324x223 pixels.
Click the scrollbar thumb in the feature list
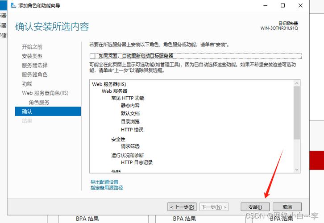click(x=297, y=113)
